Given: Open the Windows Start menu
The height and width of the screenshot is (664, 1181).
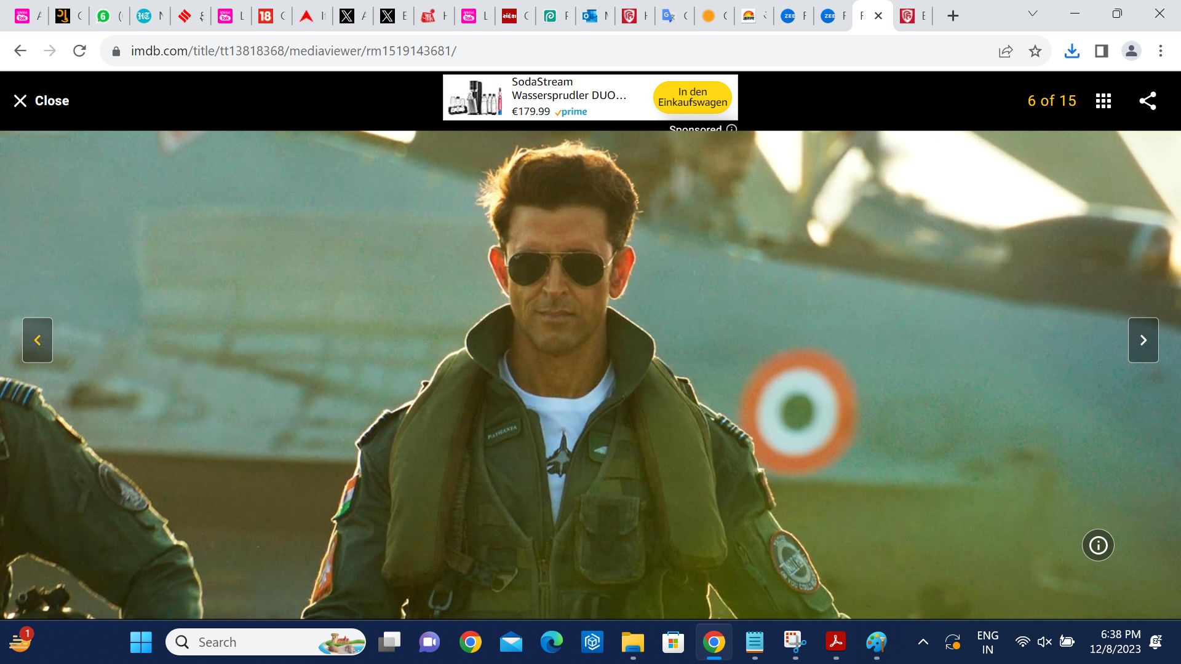Looking at the screenshot, I should pyautogui.click(x=141, y=642).
